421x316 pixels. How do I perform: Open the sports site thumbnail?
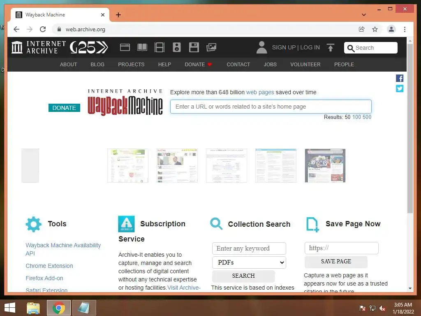click(325, 165)
